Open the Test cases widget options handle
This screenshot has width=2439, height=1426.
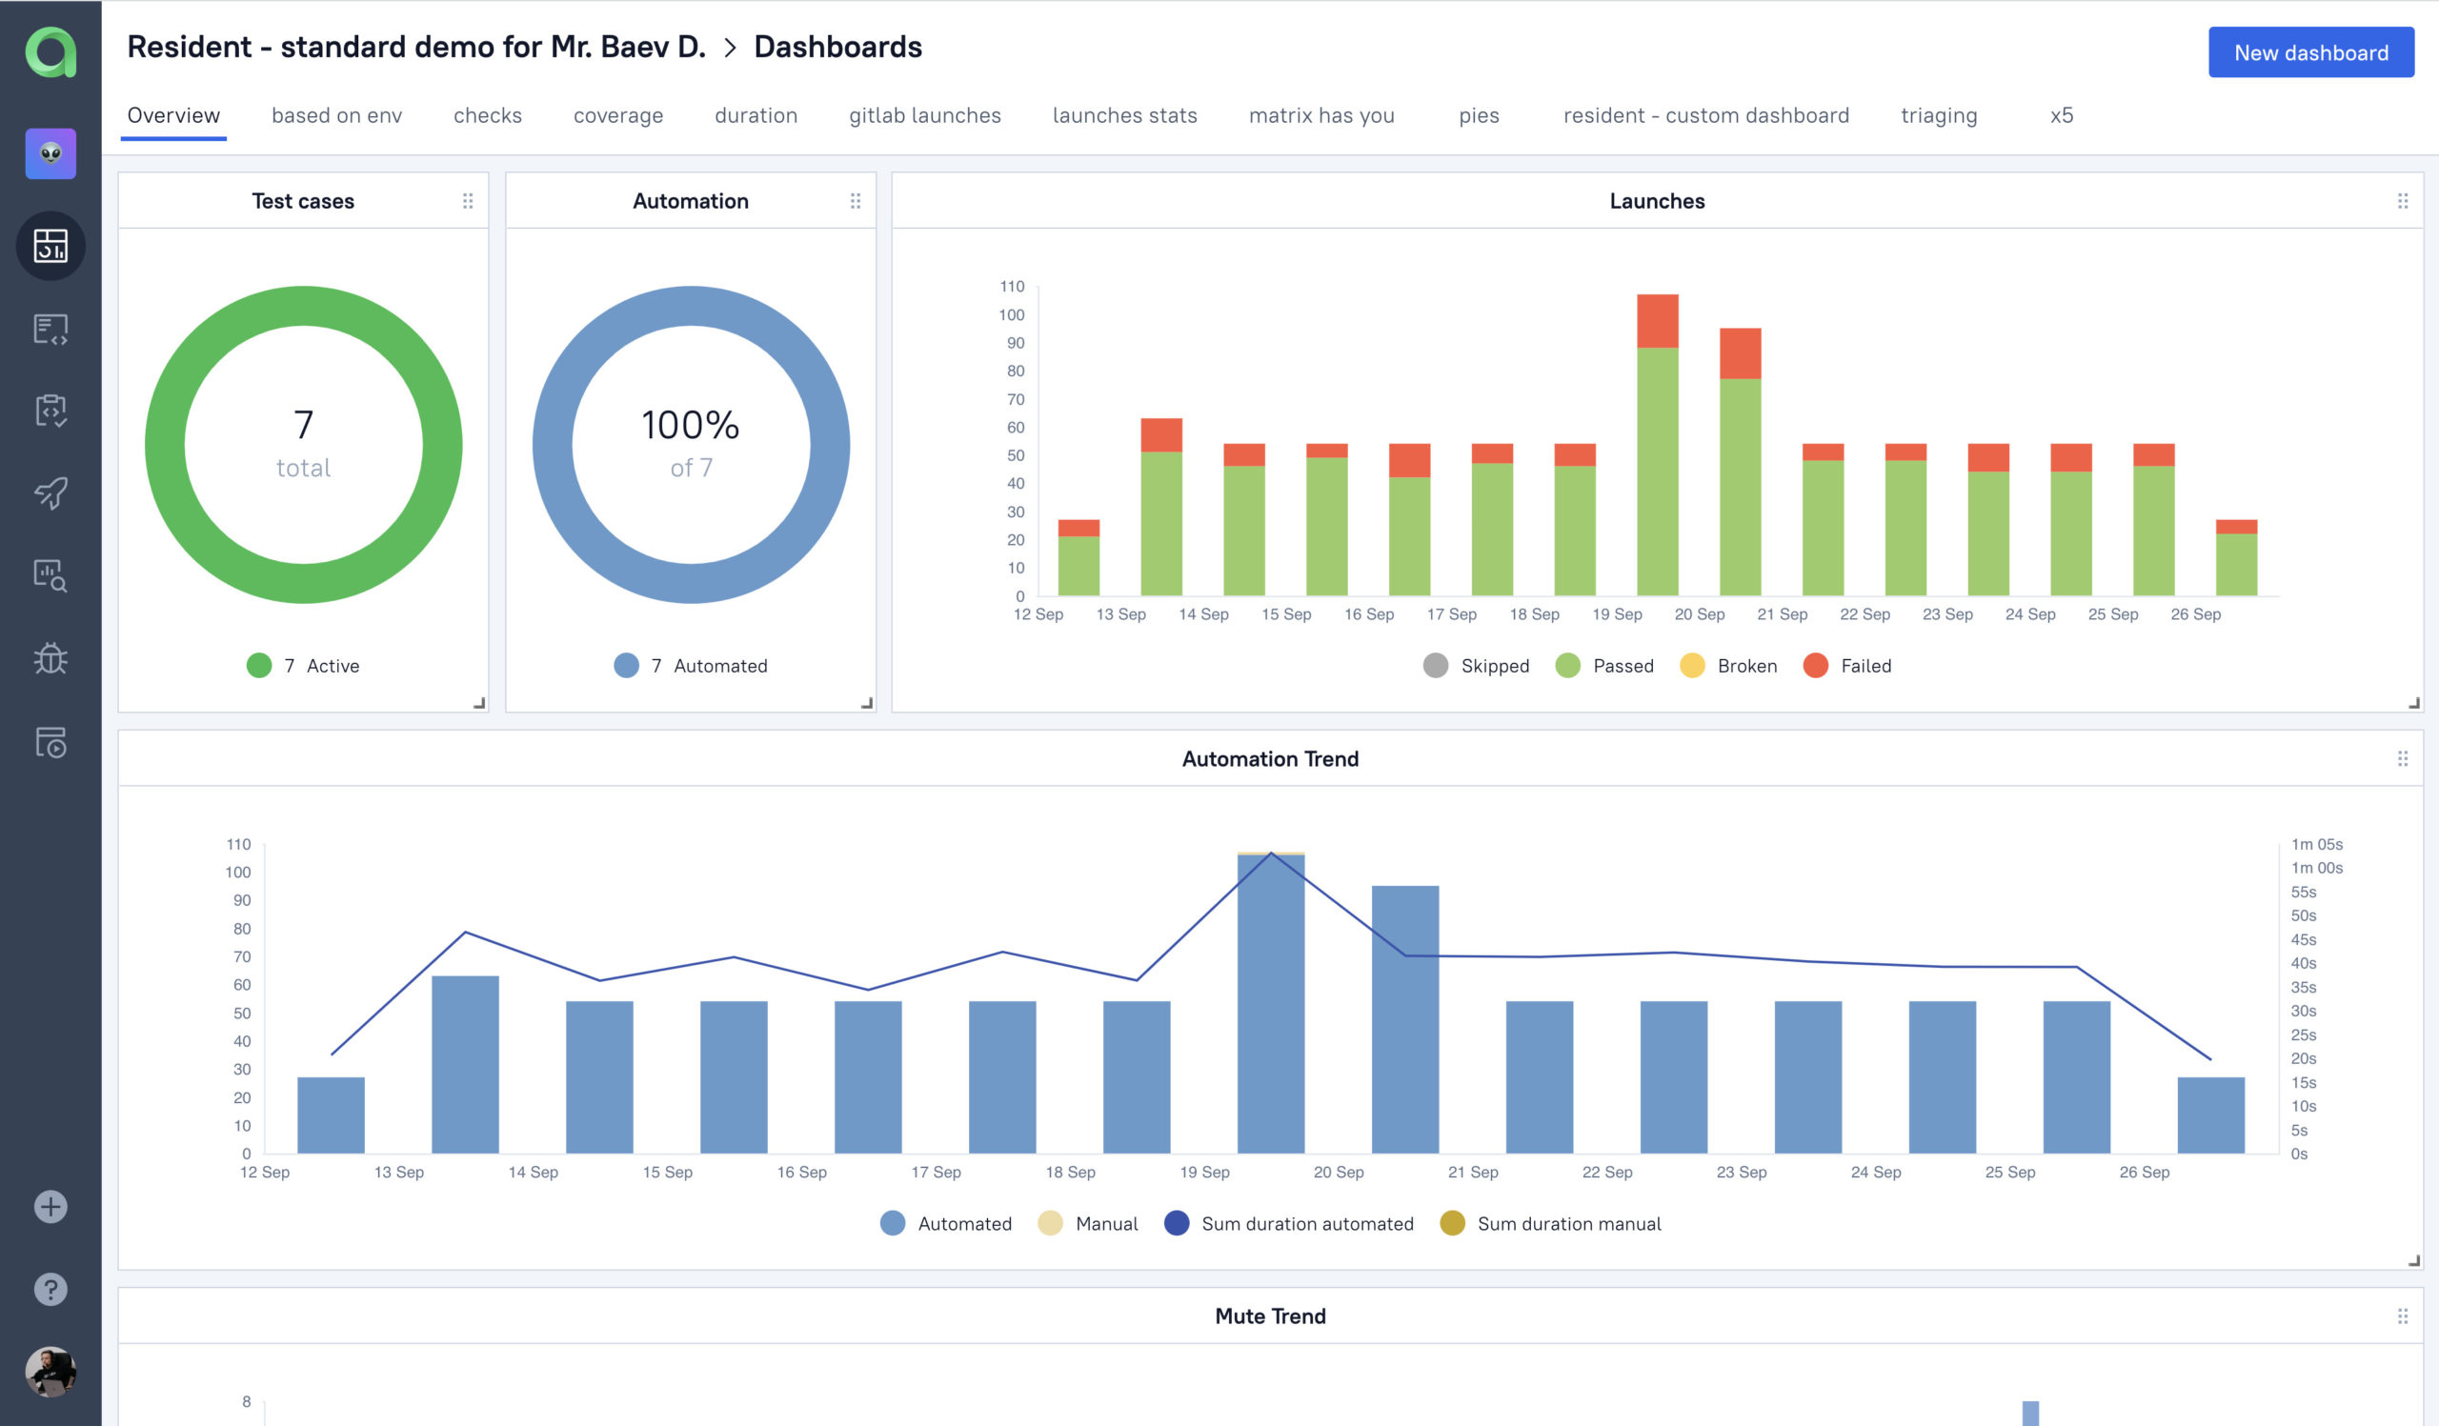[468, 201]
